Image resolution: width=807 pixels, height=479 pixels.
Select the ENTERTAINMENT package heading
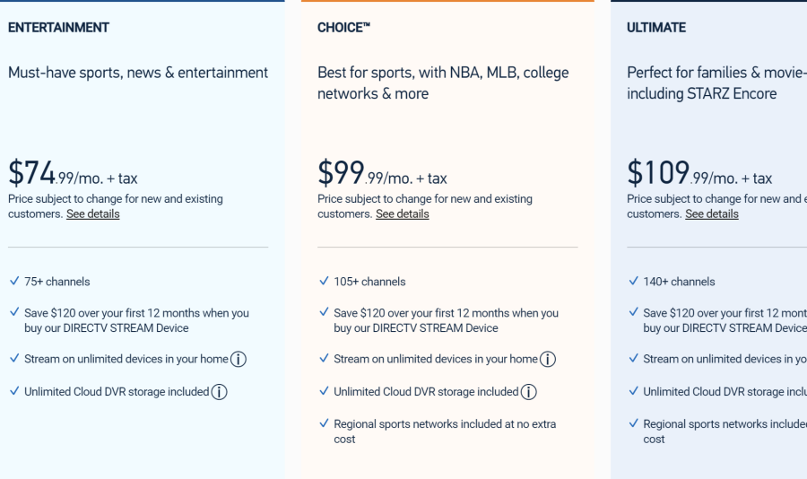point(58,28)
